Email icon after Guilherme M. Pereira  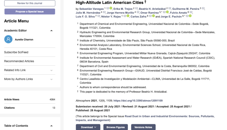(203, 8)
